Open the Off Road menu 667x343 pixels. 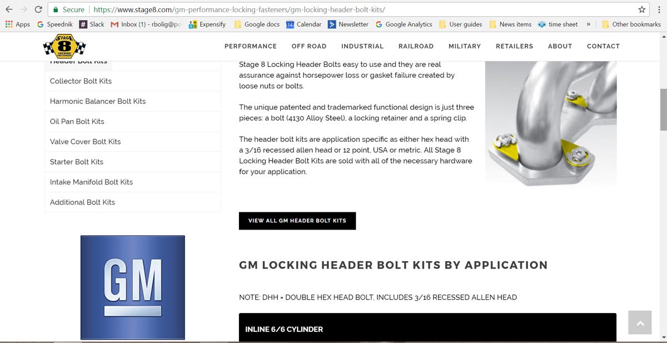pos(309,46)
